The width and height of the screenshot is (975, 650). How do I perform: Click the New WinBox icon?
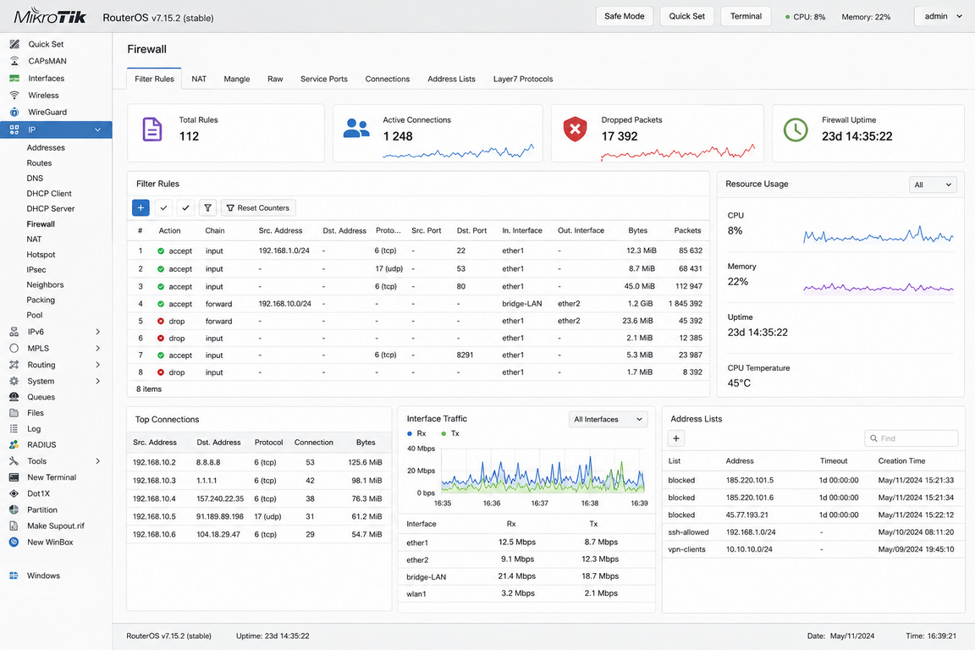coord(14,542)
